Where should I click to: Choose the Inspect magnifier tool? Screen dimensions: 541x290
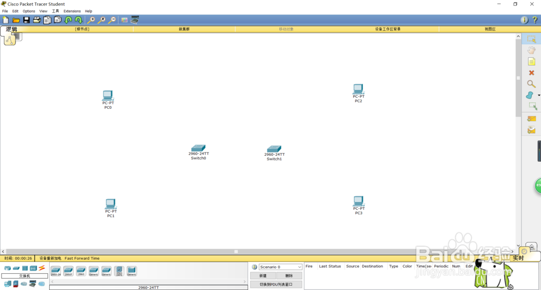pyautogui.click(x=531, y=84)
